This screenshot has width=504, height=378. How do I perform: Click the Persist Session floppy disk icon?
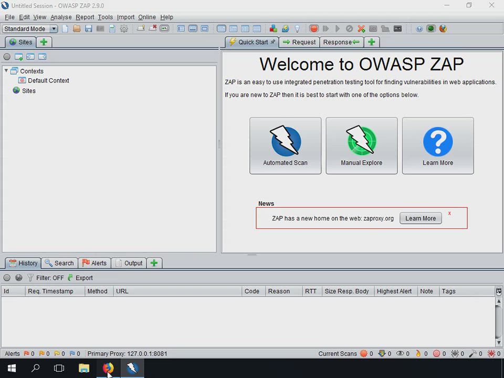coord(88,28)
